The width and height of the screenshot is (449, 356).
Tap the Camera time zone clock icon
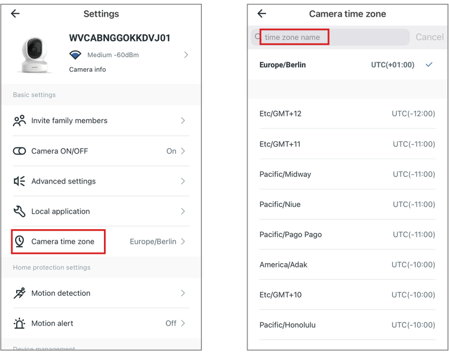(x=19, y=241)
